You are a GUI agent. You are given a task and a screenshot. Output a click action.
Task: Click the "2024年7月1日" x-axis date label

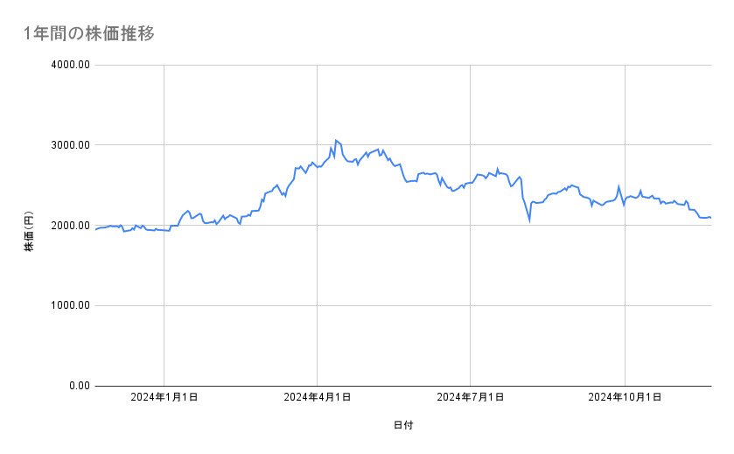pyautogui.click(x=471, y=398)
